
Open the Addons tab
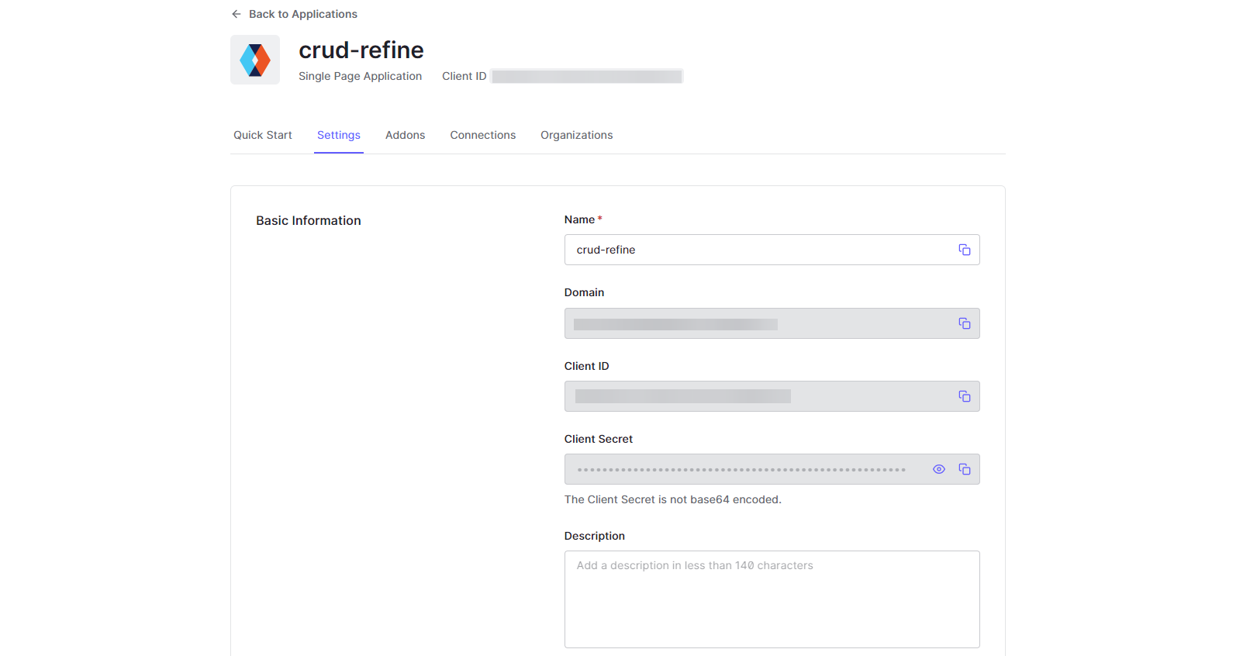point(406,135)
